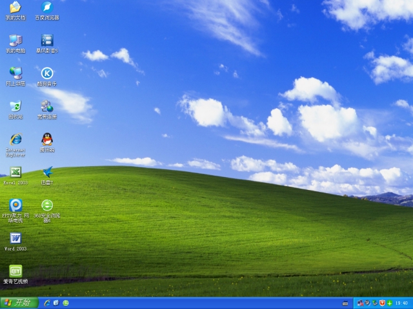Open the Word 2003 shortcut
Screen dimensions: 413x309
15,239
